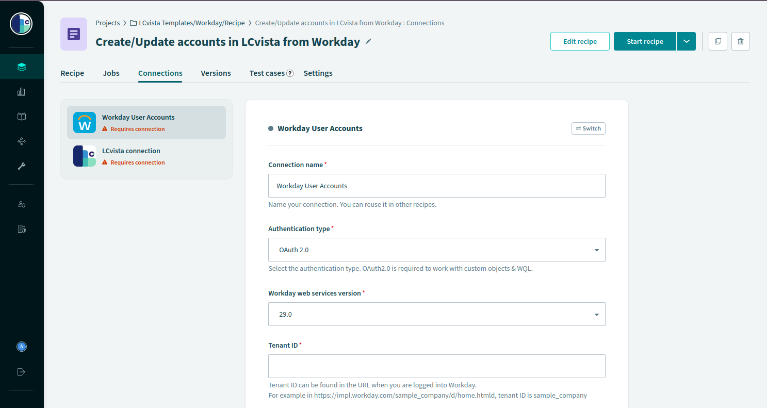Click the Test cases help question icon

(x=290, y=73)
